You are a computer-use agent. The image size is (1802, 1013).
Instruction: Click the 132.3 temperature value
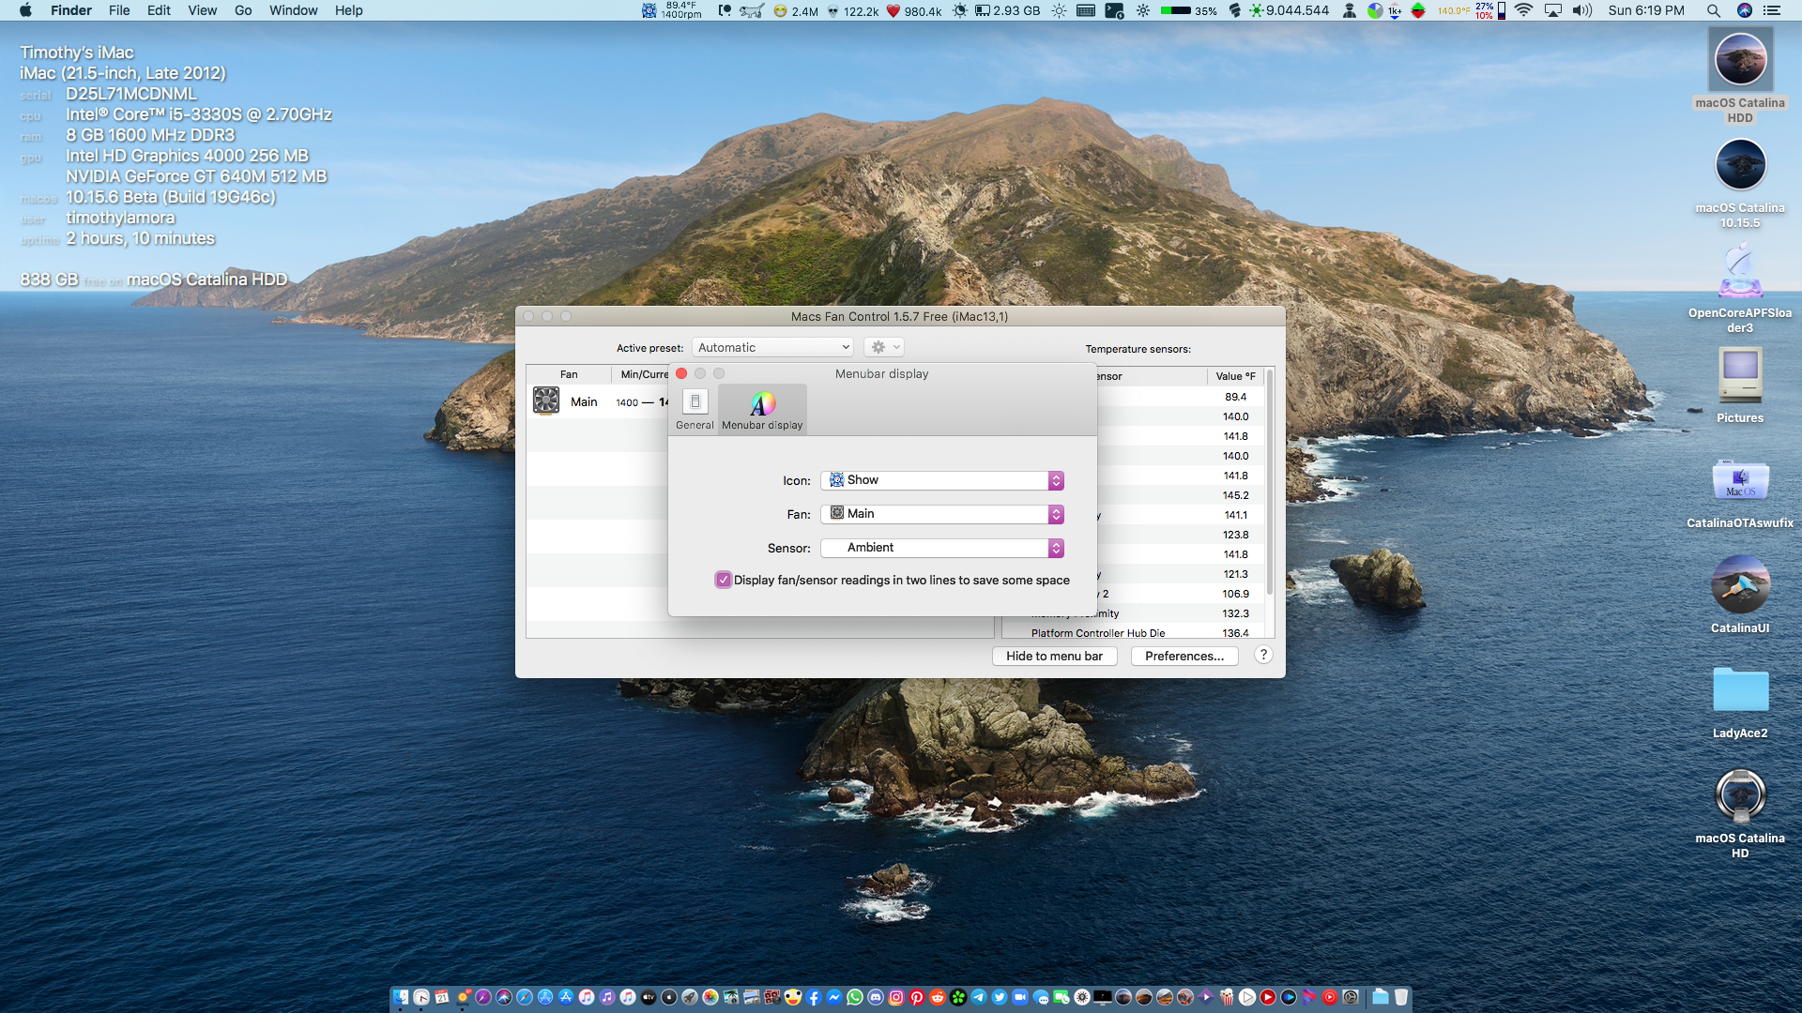pyautogui.click(x=1235, y=613)
